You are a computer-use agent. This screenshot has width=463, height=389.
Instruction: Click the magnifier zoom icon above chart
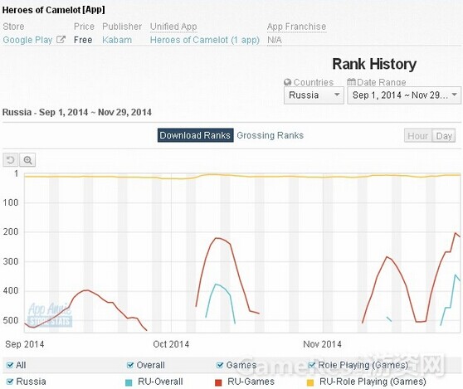pos(27,160)
